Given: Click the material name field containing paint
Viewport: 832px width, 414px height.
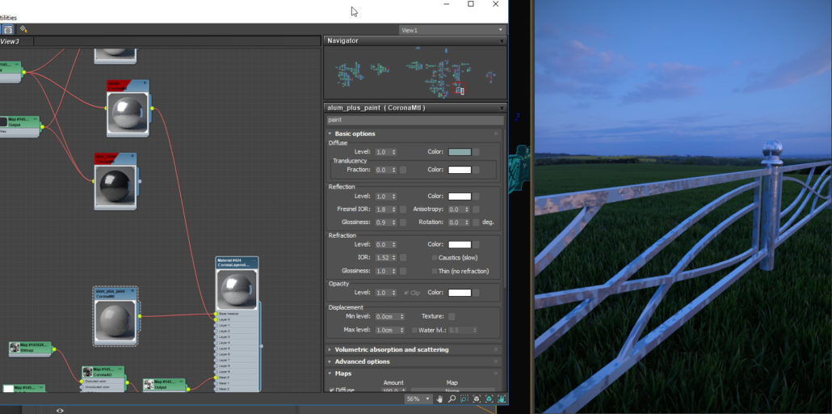Looking at the screenshot, I should pos(414,120).
